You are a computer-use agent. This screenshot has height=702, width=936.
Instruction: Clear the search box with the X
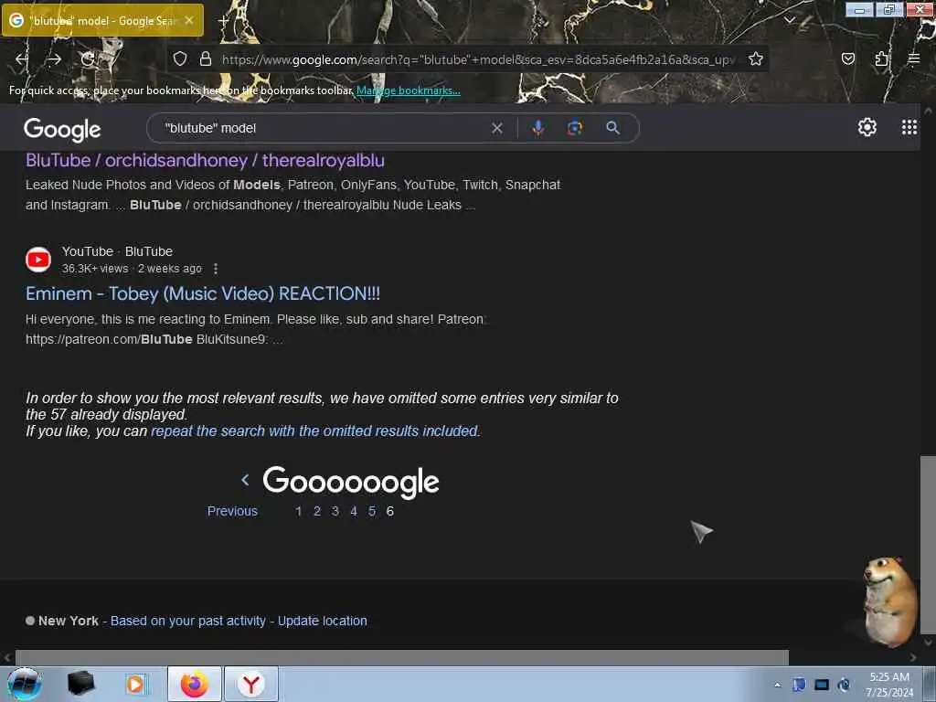[x=496, y=128]
